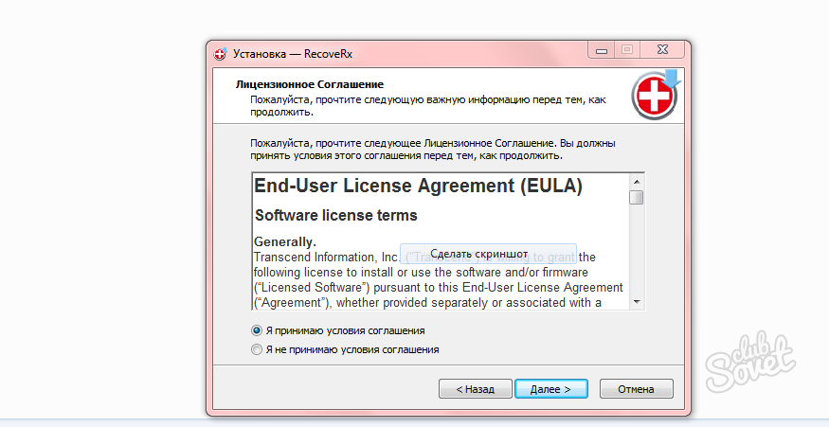Minimize the RecoveRx installer window
This screenshot has width=829, height=427.
[601, 50]
